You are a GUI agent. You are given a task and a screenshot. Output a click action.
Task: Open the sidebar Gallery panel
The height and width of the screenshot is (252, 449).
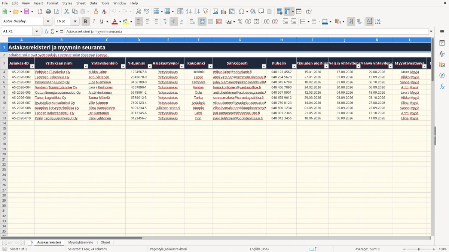click(442, 65)
